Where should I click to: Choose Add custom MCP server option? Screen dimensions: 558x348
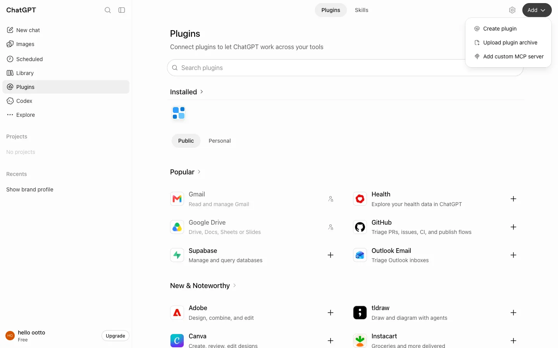(508, 56)
